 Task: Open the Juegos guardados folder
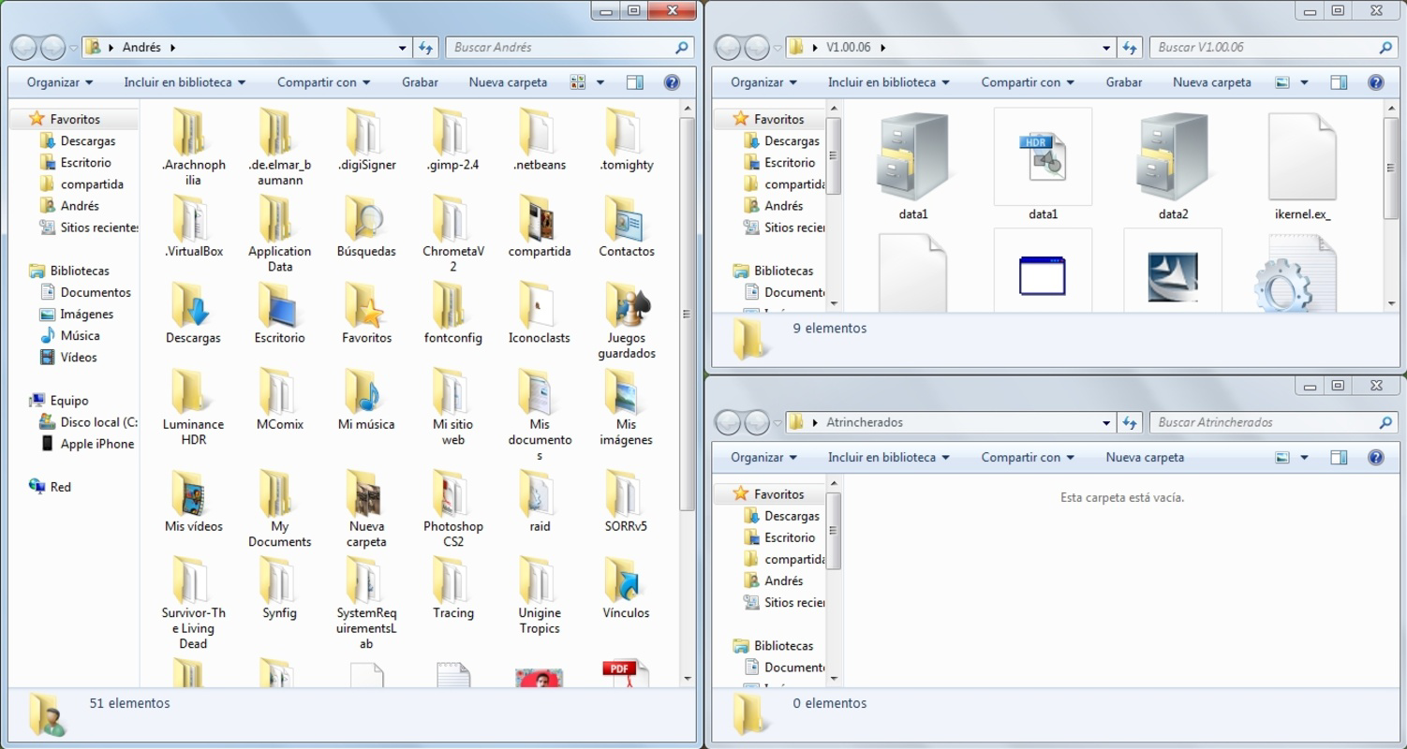[626, 319]
